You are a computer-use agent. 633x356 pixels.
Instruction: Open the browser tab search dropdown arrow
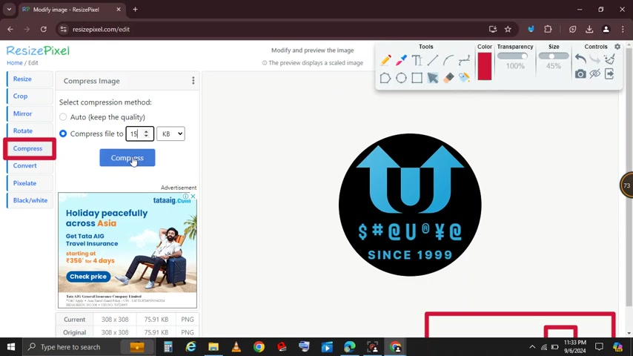click(9, 10)
